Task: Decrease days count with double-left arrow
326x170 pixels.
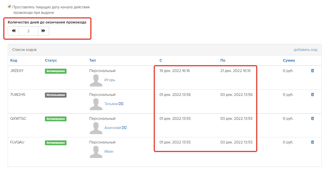Action: click(13, 31)
